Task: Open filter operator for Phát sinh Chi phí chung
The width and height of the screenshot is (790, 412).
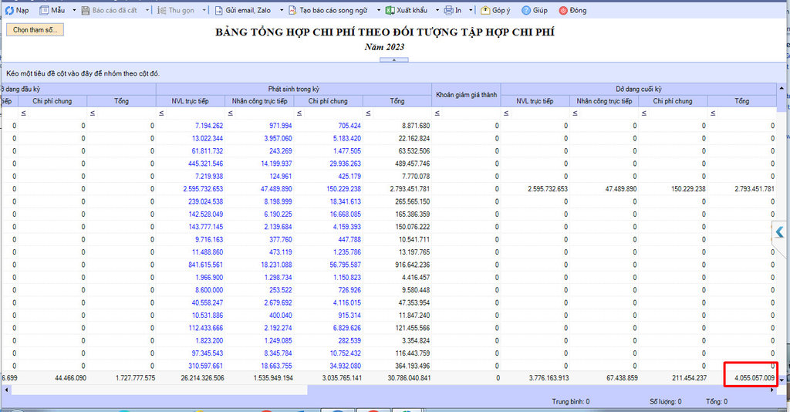Action: [299, 113]
